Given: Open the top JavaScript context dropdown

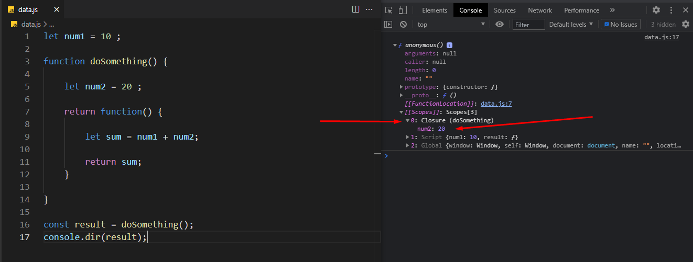Looking at the screenshot, I should pos(451,24).
